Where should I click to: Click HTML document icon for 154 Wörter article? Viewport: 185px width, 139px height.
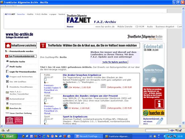point(65,86)
